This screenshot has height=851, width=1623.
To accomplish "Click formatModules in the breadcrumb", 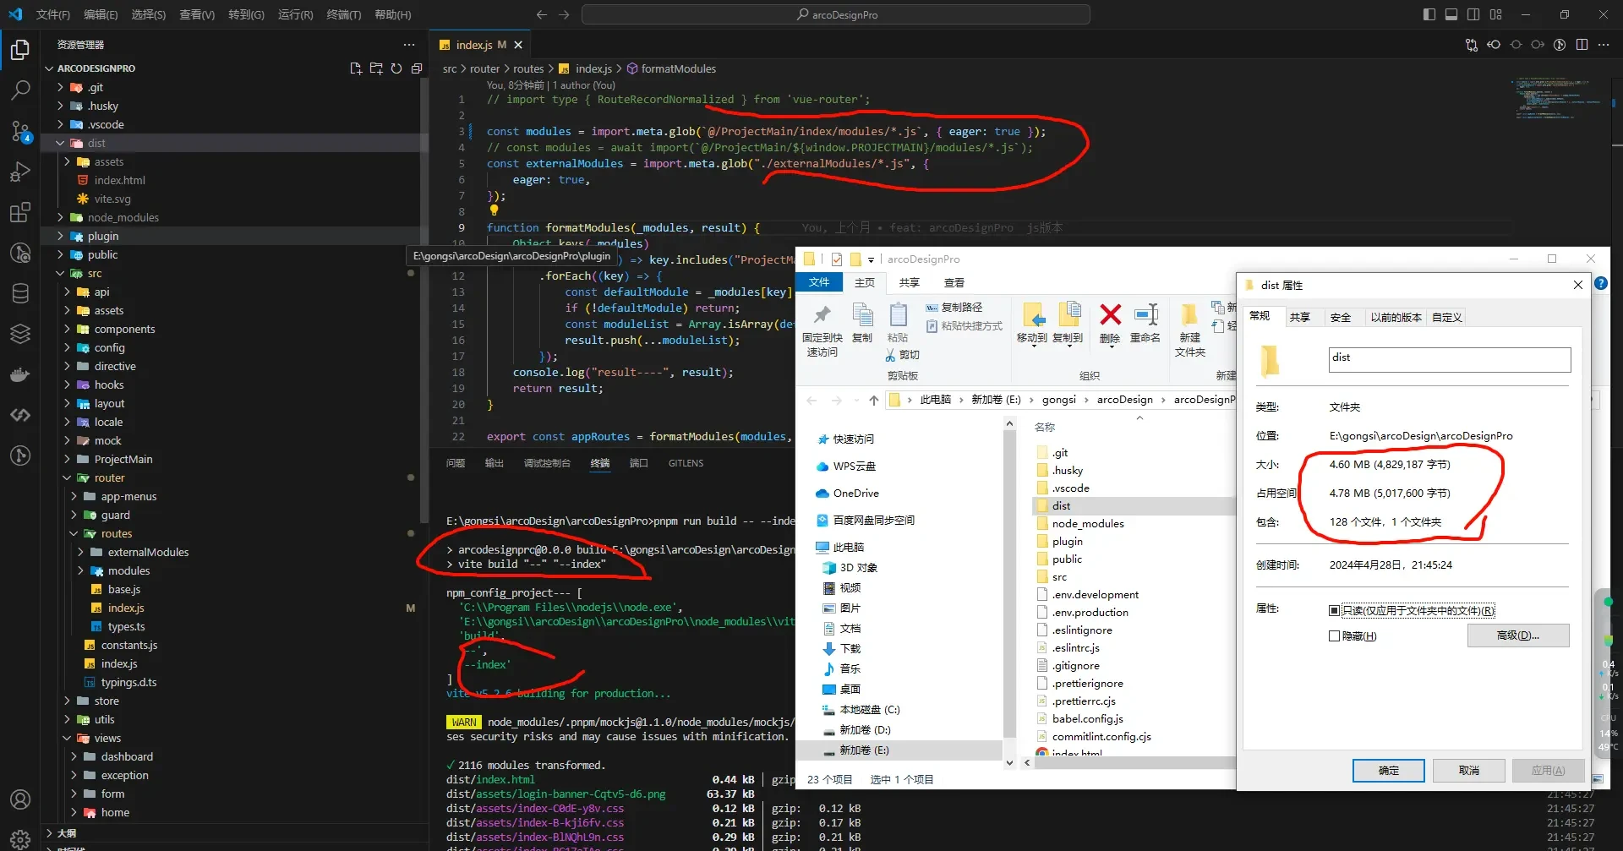I will [x=679, y=68].
